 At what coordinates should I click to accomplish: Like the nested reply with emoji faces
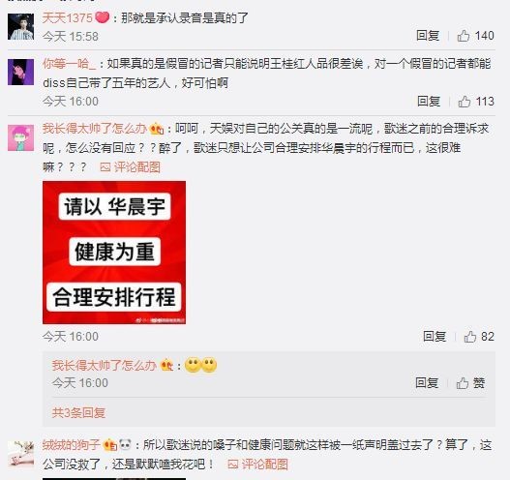(470, 383)
